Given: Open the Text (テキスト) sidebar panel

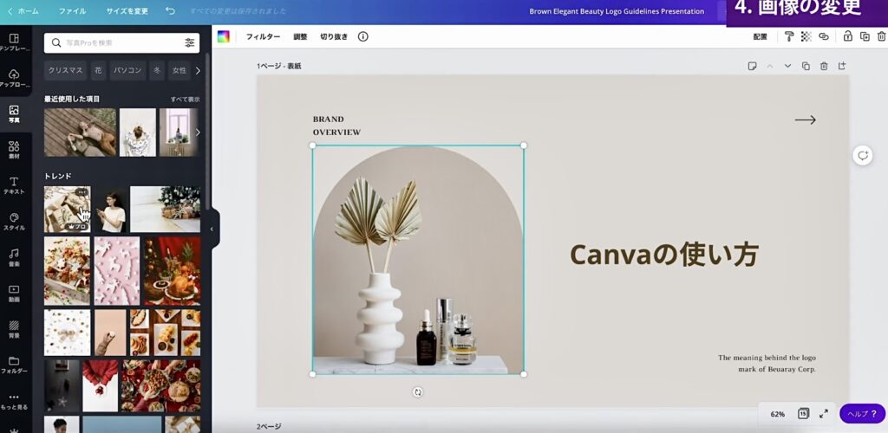Looking at the screenshot, I should click(14, 185).
